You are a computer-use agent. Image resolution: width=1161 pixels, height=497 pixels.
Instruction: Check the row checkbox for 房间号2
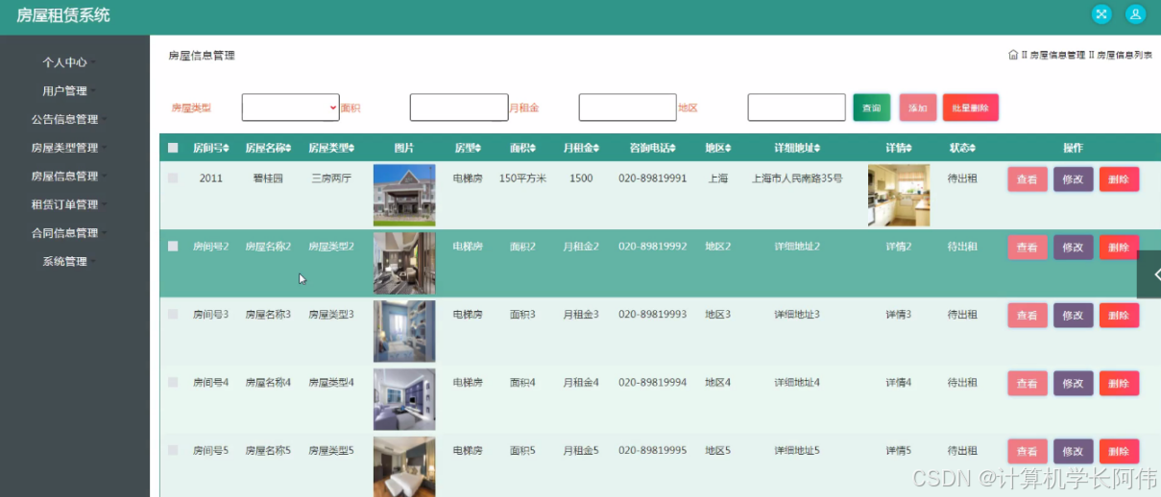[173, 246]
